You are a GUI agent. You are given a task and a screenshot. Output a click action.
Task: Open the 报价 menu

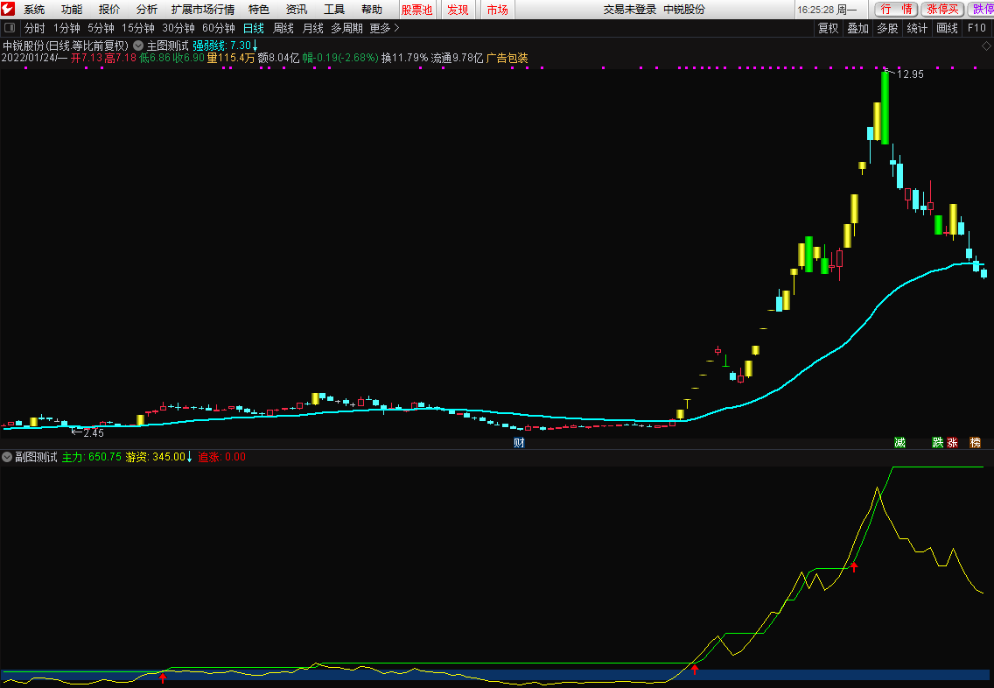coord(109,10)
